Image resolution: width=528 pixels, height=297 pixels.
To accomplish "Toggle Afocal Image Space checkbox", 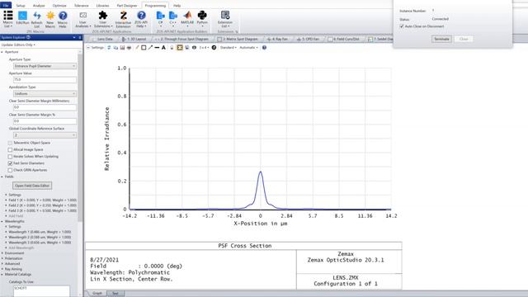I will (x=10, y=149).
